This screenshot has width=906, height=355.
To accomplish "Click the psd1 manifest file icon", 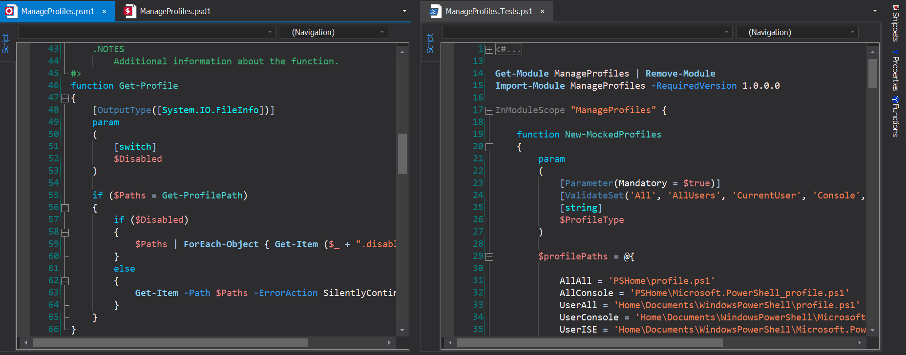I will (130, 11).
